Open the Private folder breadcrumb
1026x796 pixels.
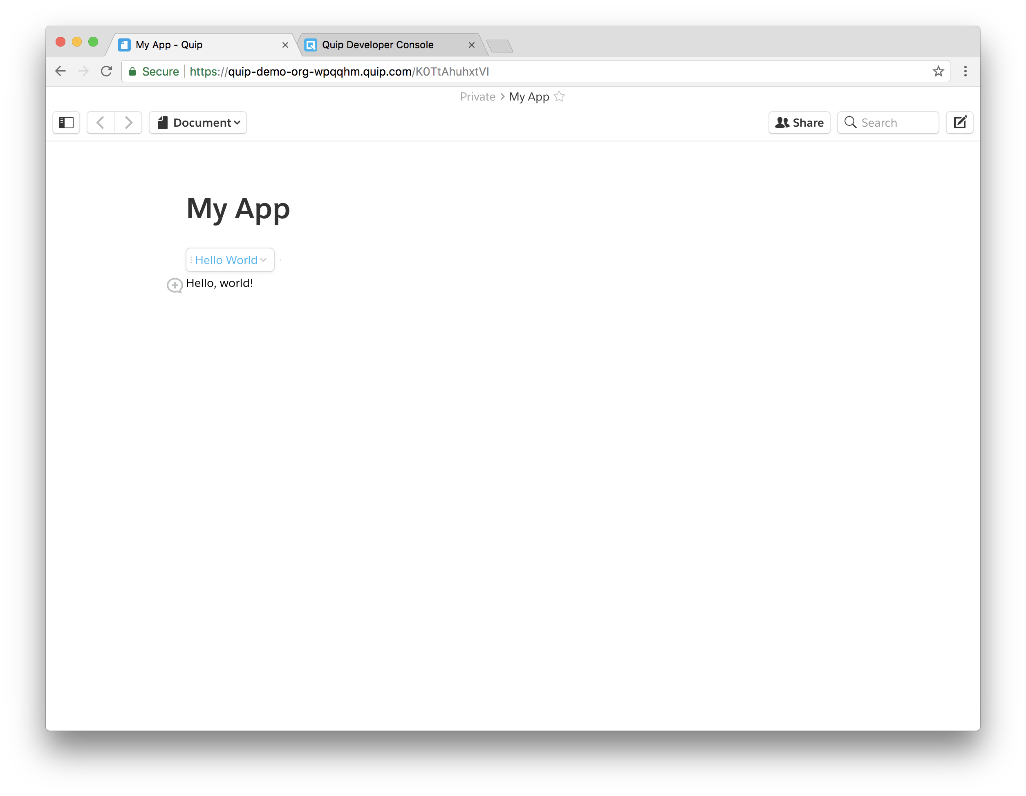pyautogui.click(x=477, y=97)
